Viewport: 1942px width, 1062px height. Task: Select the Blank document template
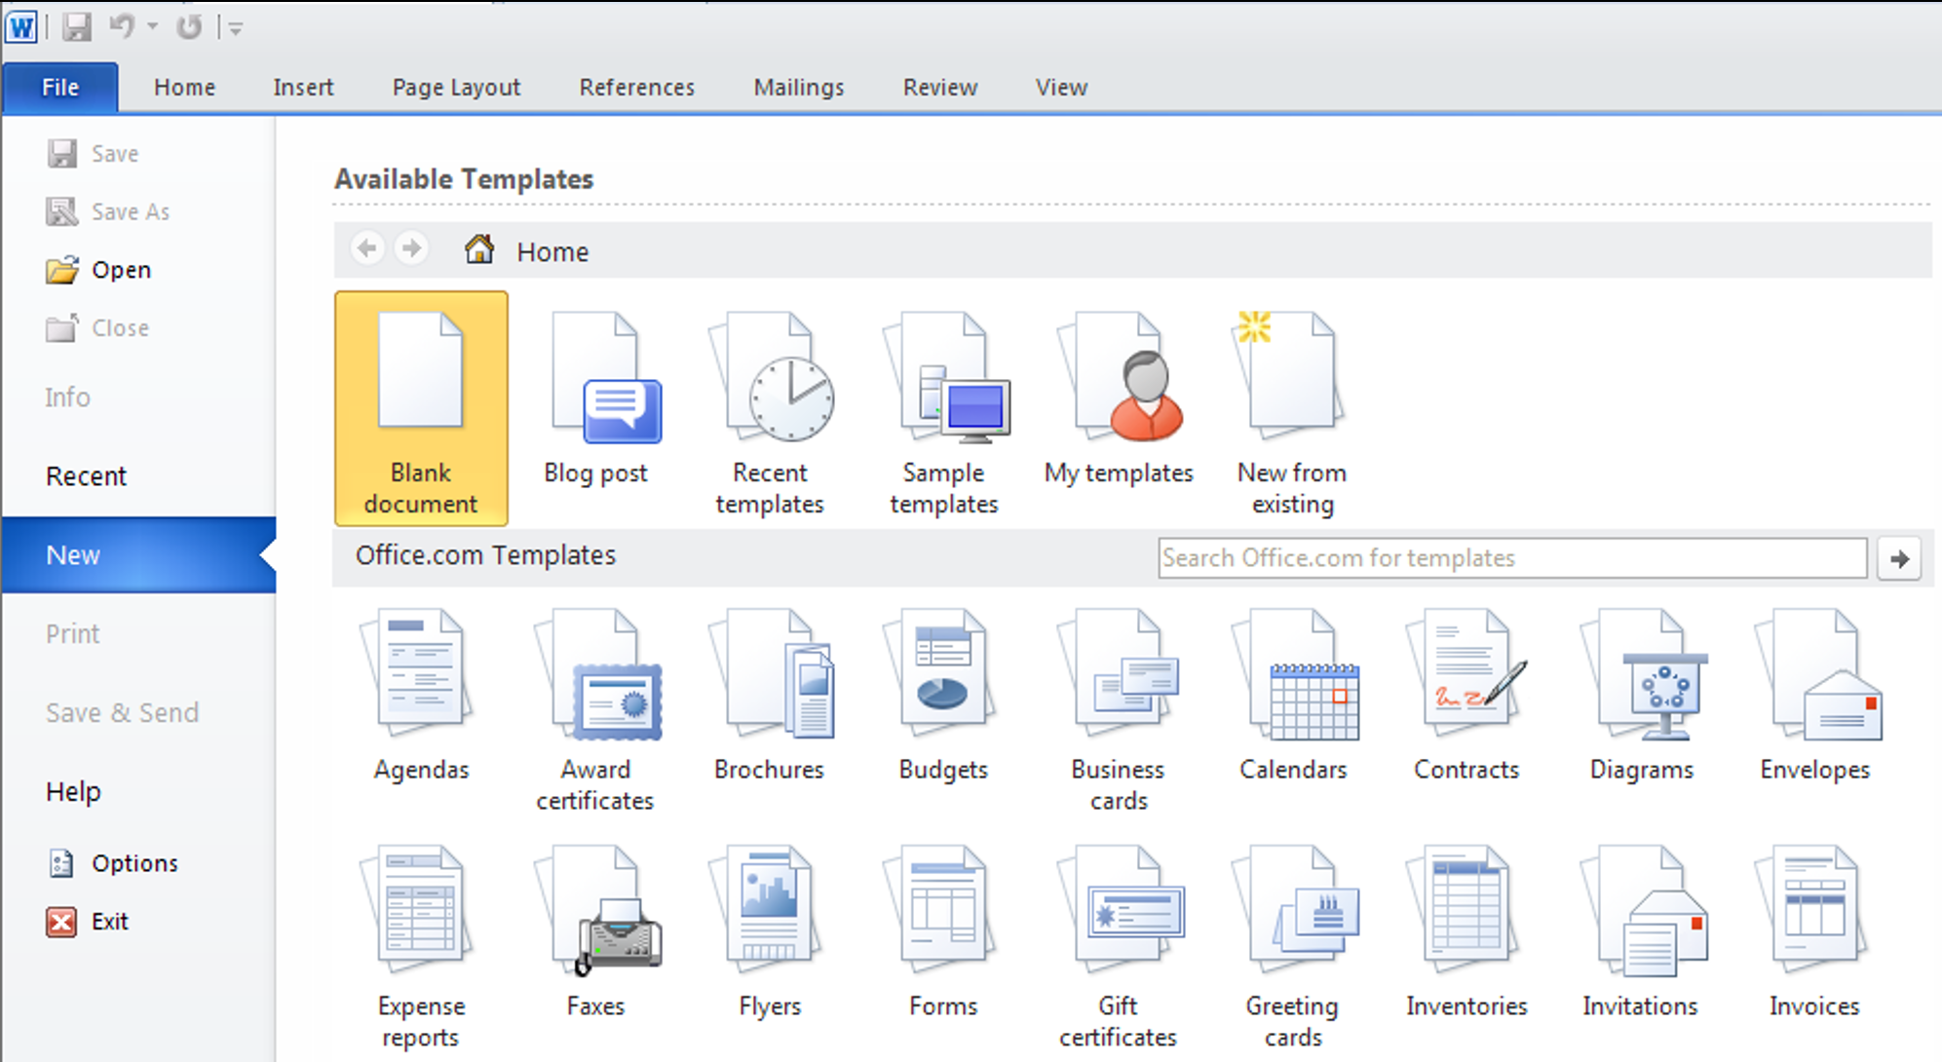coord(420,407)
